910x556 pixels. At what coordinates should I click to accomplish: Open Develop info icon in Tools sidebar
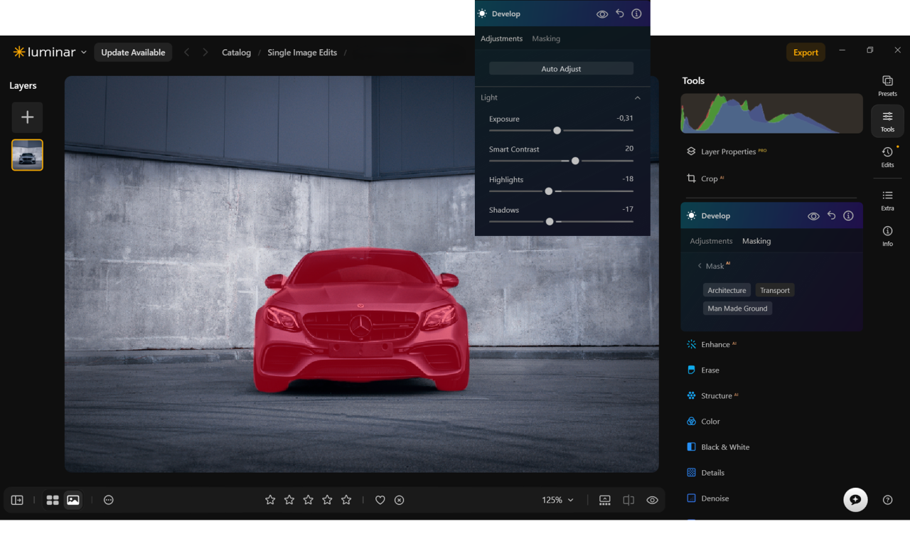pos(848,215)
